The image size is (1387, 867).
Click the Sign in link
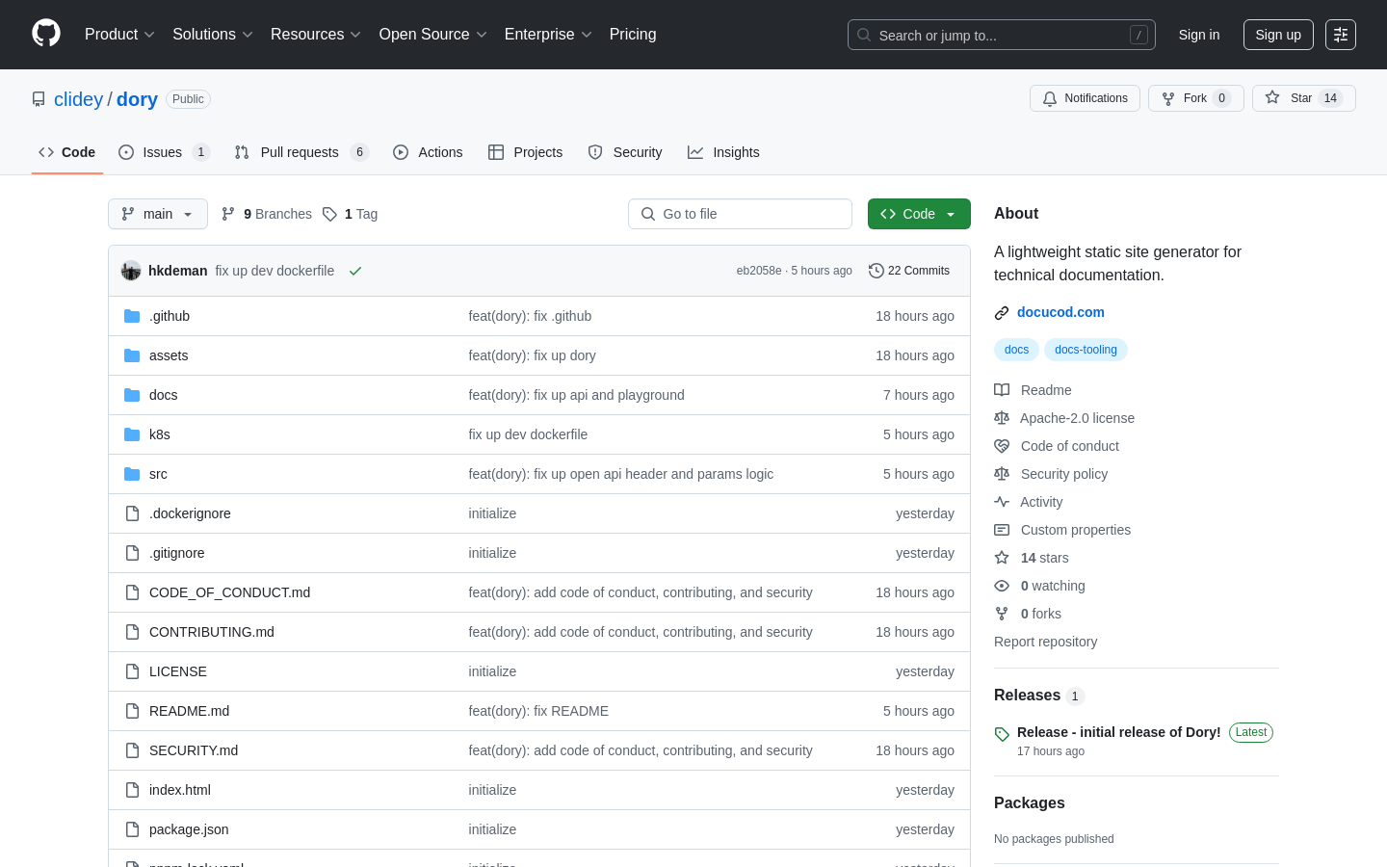pyautogui.click(x=1199, y=35)
